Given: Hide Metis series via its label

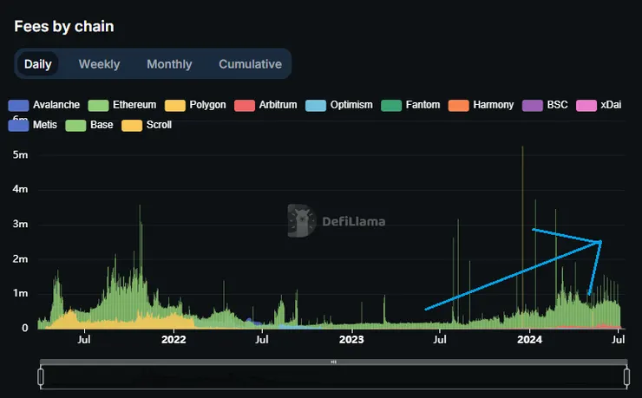Looking at the screenshot, I should click(x=45, y=125).
